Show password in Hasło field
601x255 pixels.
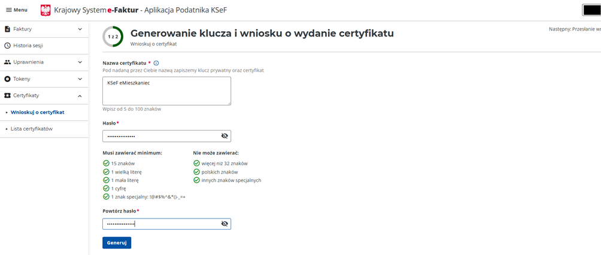point(224,136)
